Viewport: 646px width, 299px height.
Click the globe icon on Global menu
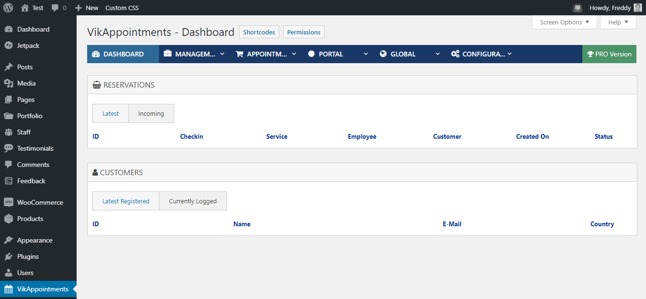(383, 54)
